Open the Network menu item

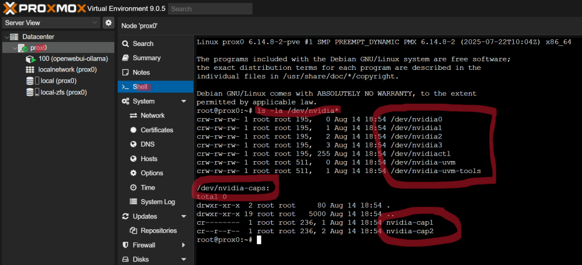tap(152, 116)
